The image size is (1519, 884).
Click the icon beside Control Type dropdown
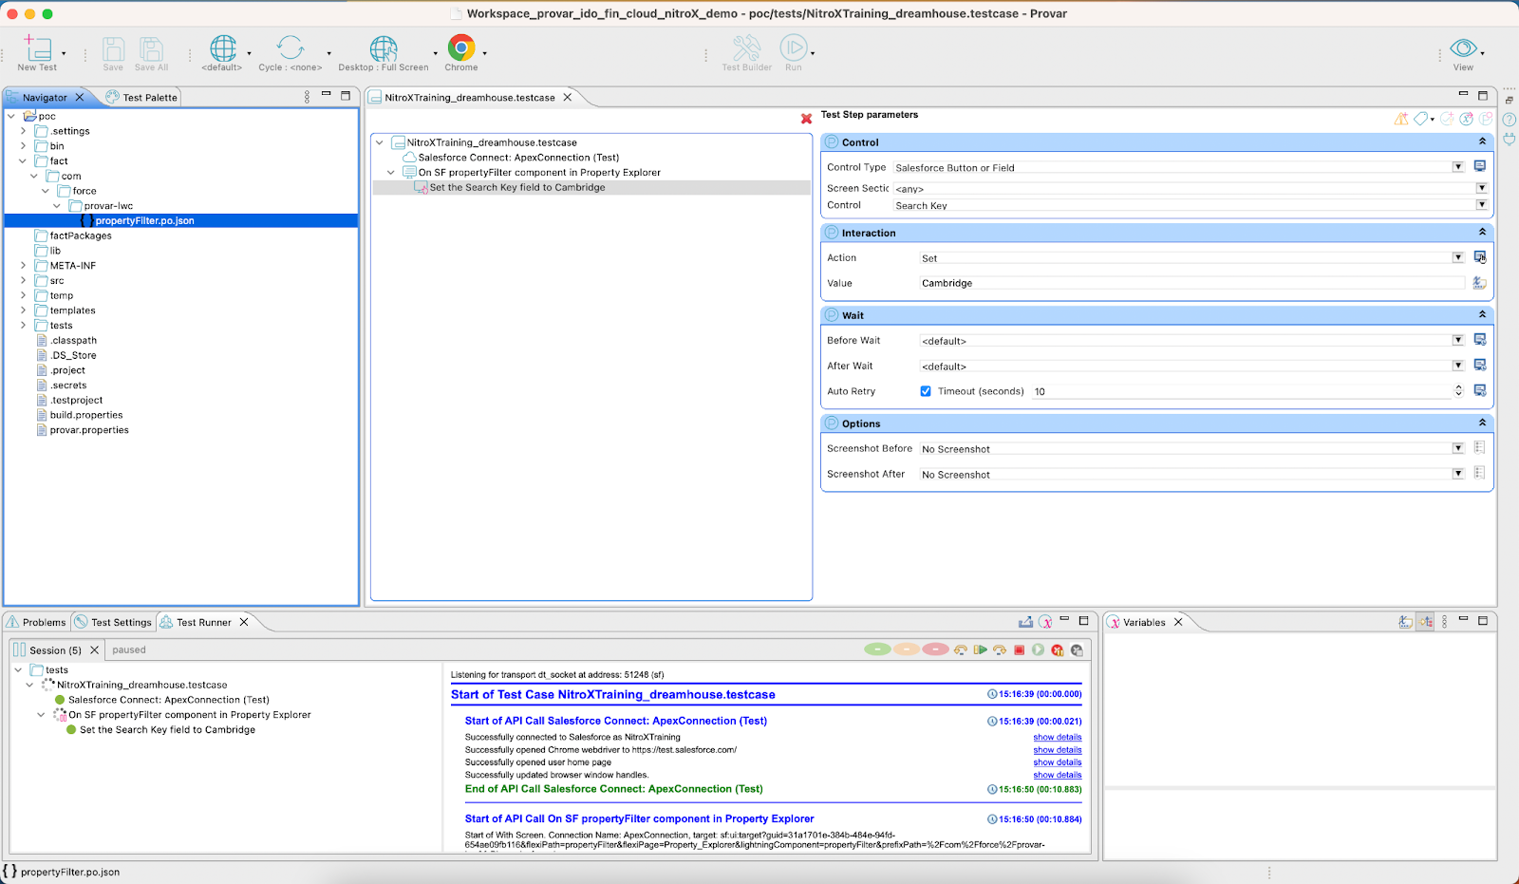pos(1479,166)
